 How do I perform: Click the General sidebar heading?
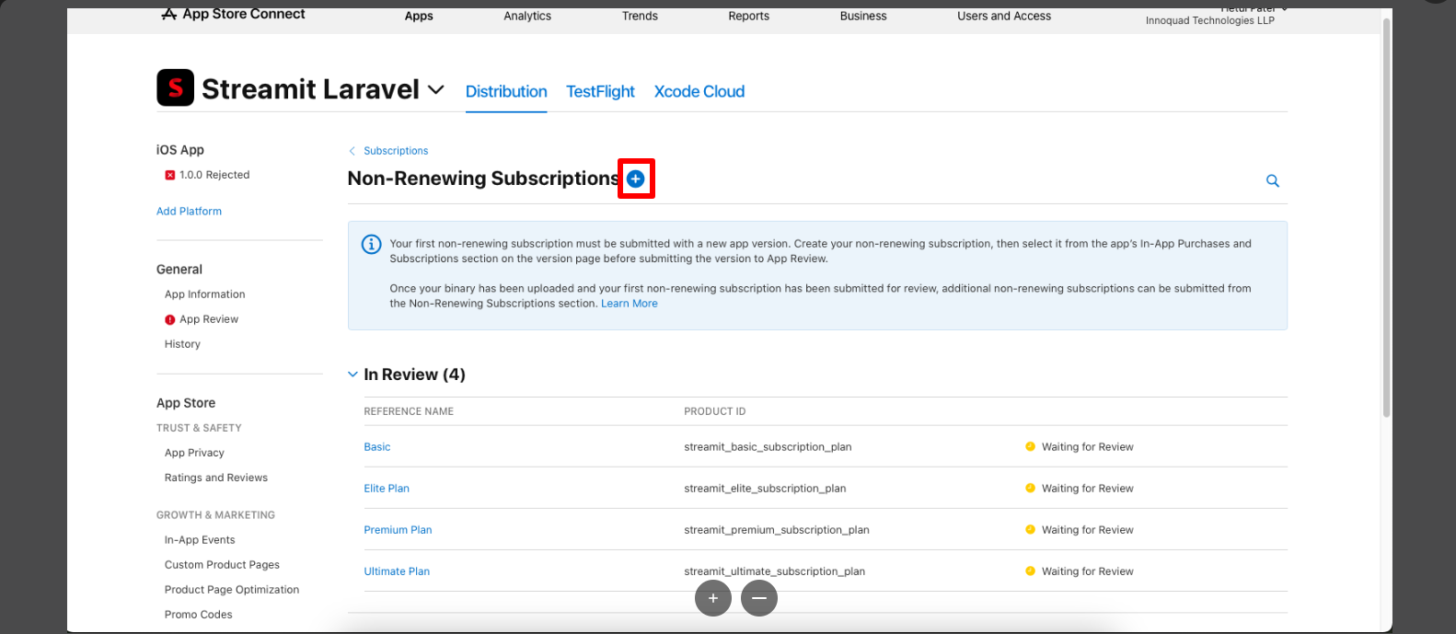coord(179,270)
